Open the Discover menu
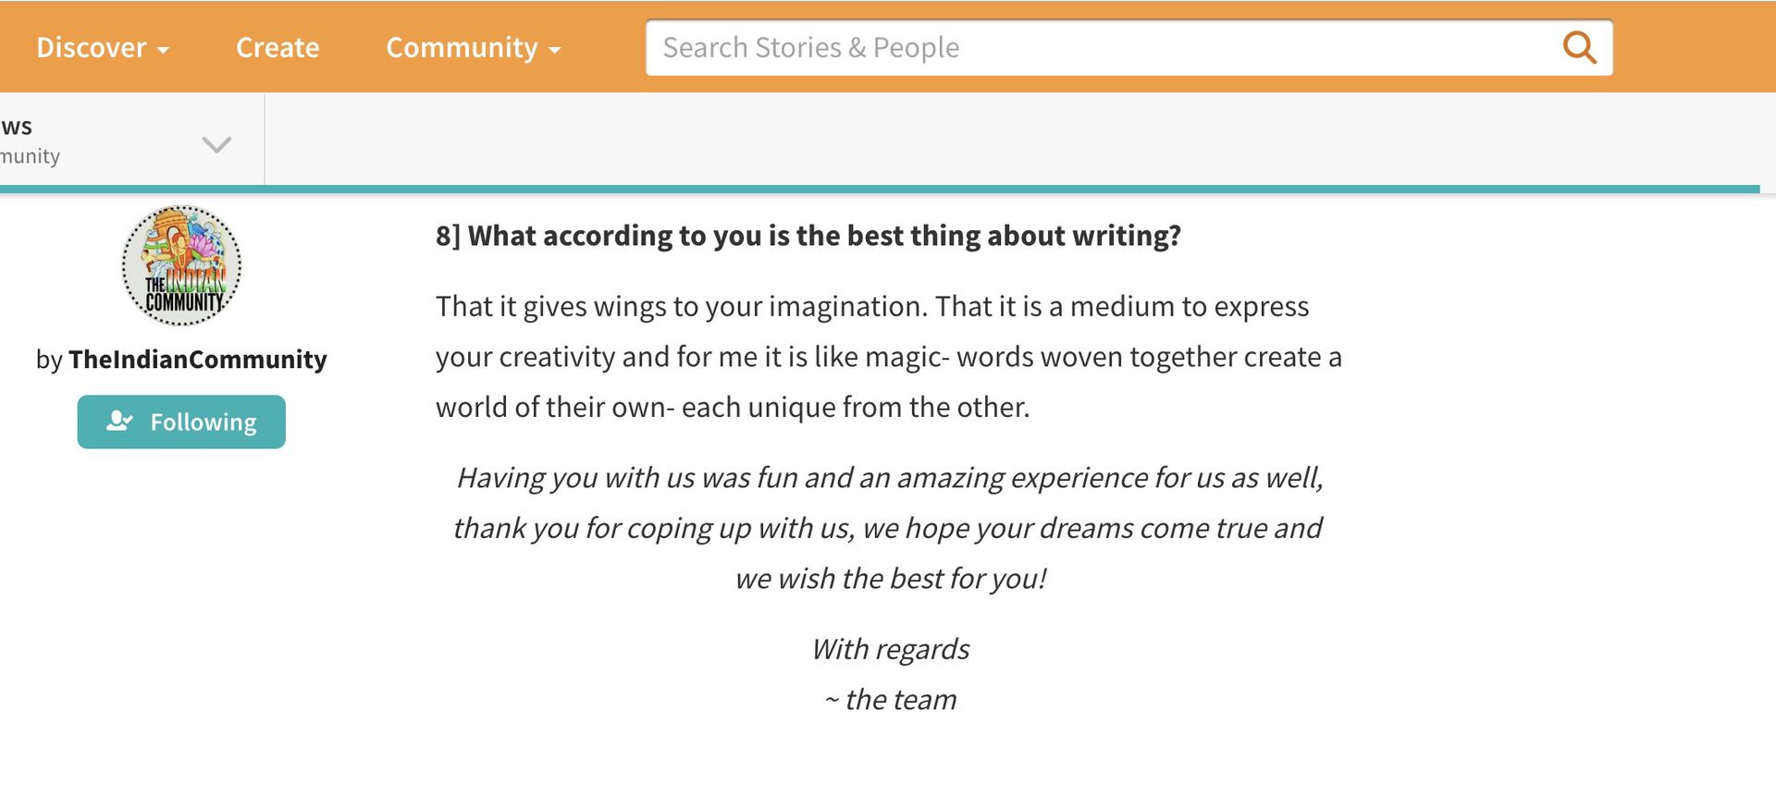 coord(103,47)
